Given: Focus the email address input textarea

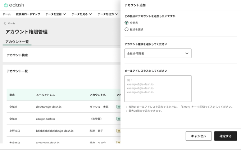Looking at the screenshot, I should 158,89.
